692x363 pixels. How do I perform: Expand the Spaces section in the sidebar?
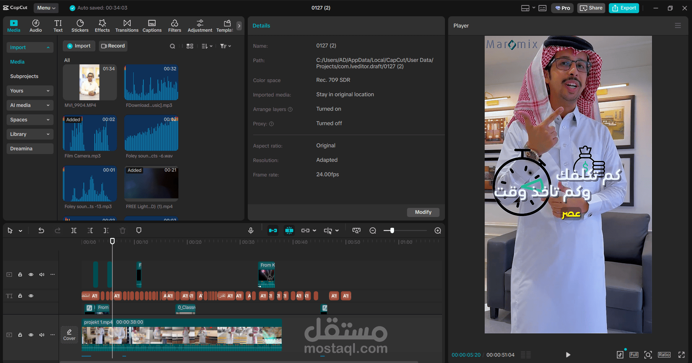pyautogui.click(x=48, y=120)
